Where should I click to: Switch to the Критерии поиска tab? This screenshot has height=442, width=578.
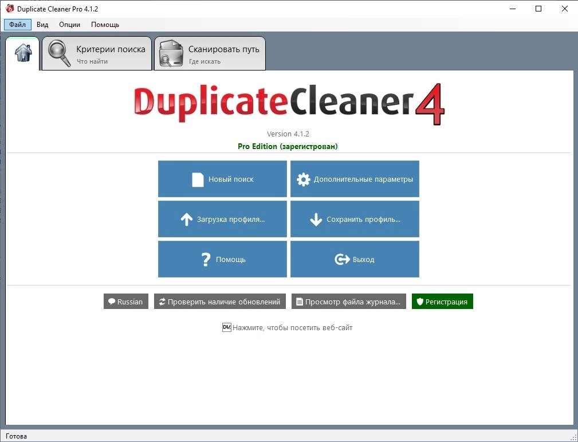coord(97,53)
